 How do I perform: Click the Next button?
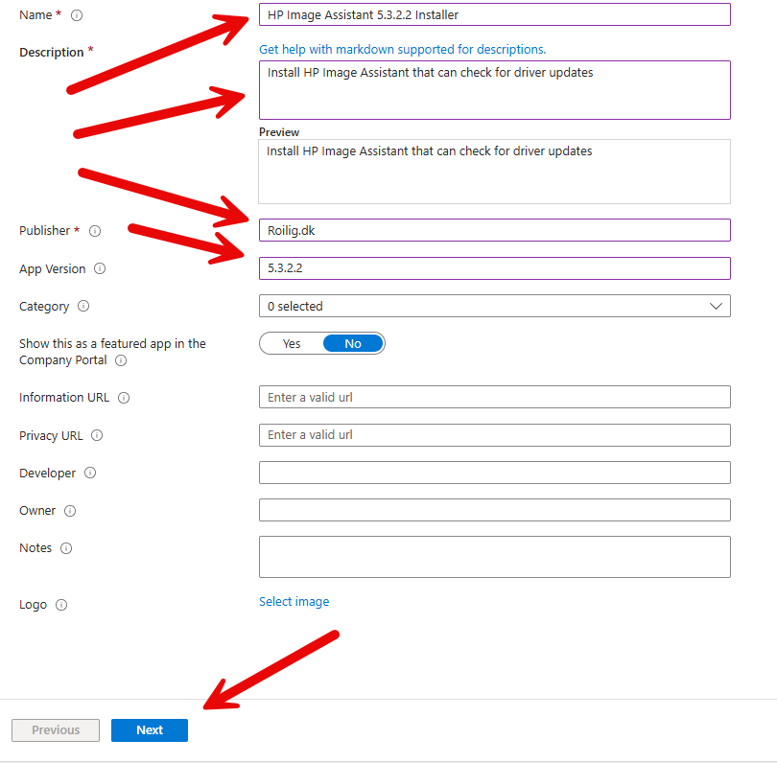tap(150, 730)
